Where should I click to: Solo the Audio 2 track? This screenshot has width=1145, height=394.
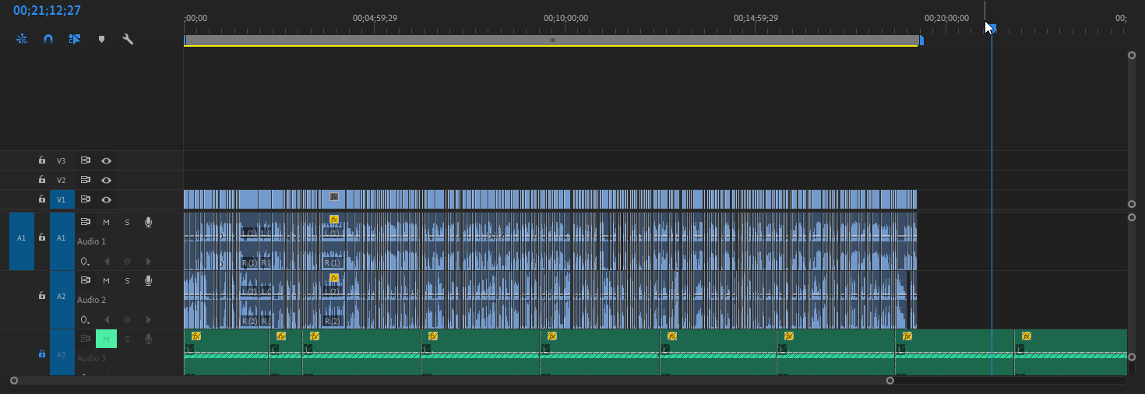click(x=127, y=280)
